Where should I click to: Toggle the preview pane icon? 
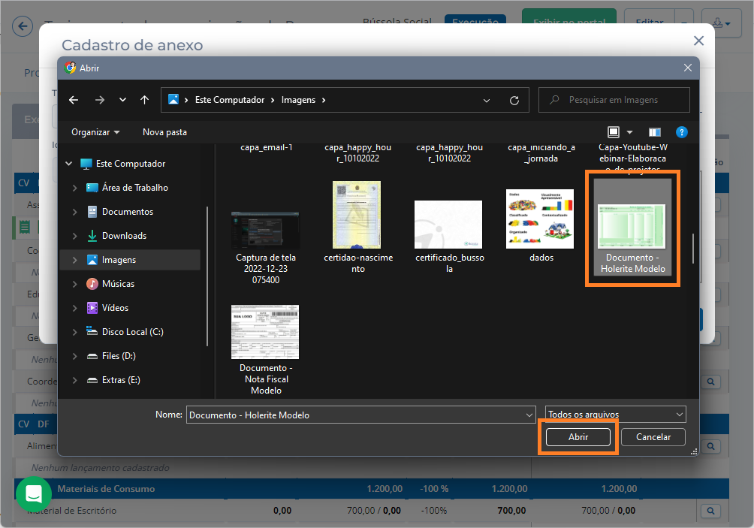654,131
